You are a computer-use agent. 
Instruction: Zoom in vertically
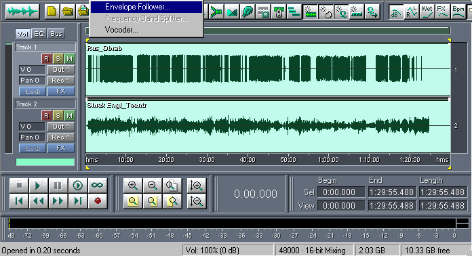(x=196, y=186)
